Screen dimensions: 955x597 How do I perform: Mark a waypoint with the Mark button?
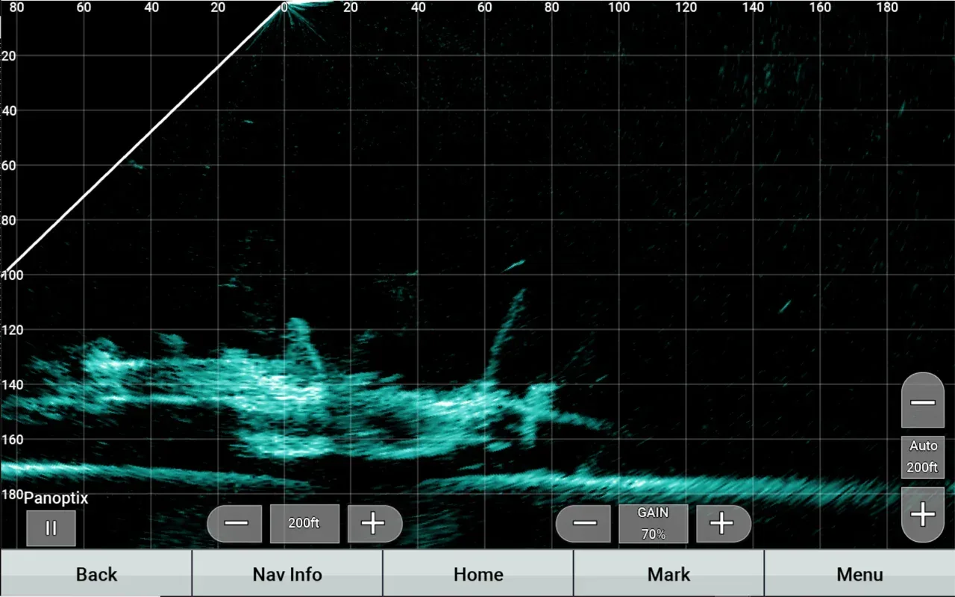[x=669, y=574]
